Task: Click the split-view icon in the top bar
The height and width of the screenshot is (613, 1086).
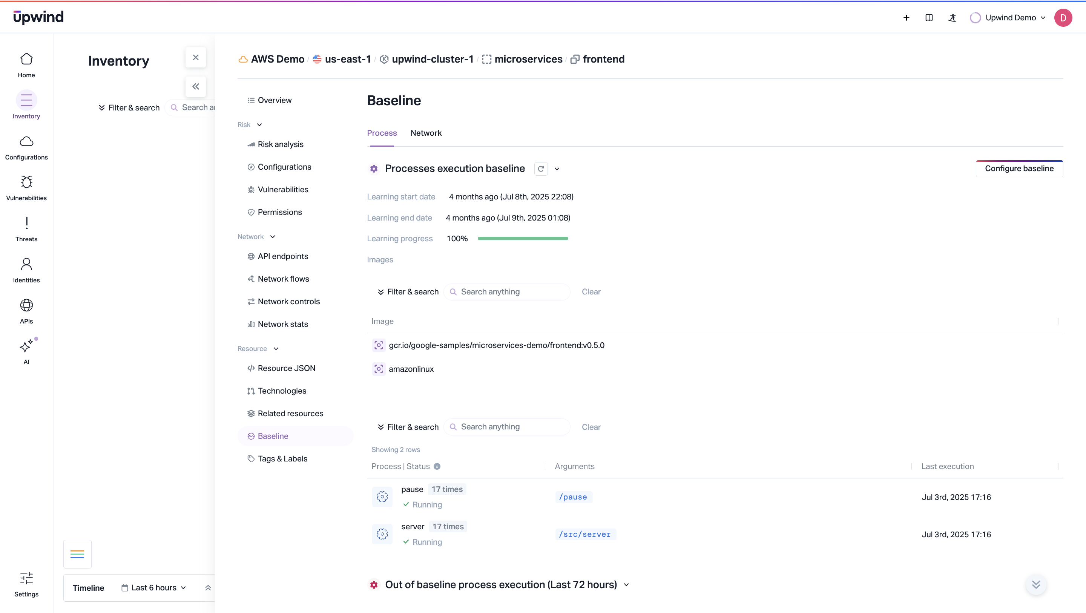Action: 930,18
